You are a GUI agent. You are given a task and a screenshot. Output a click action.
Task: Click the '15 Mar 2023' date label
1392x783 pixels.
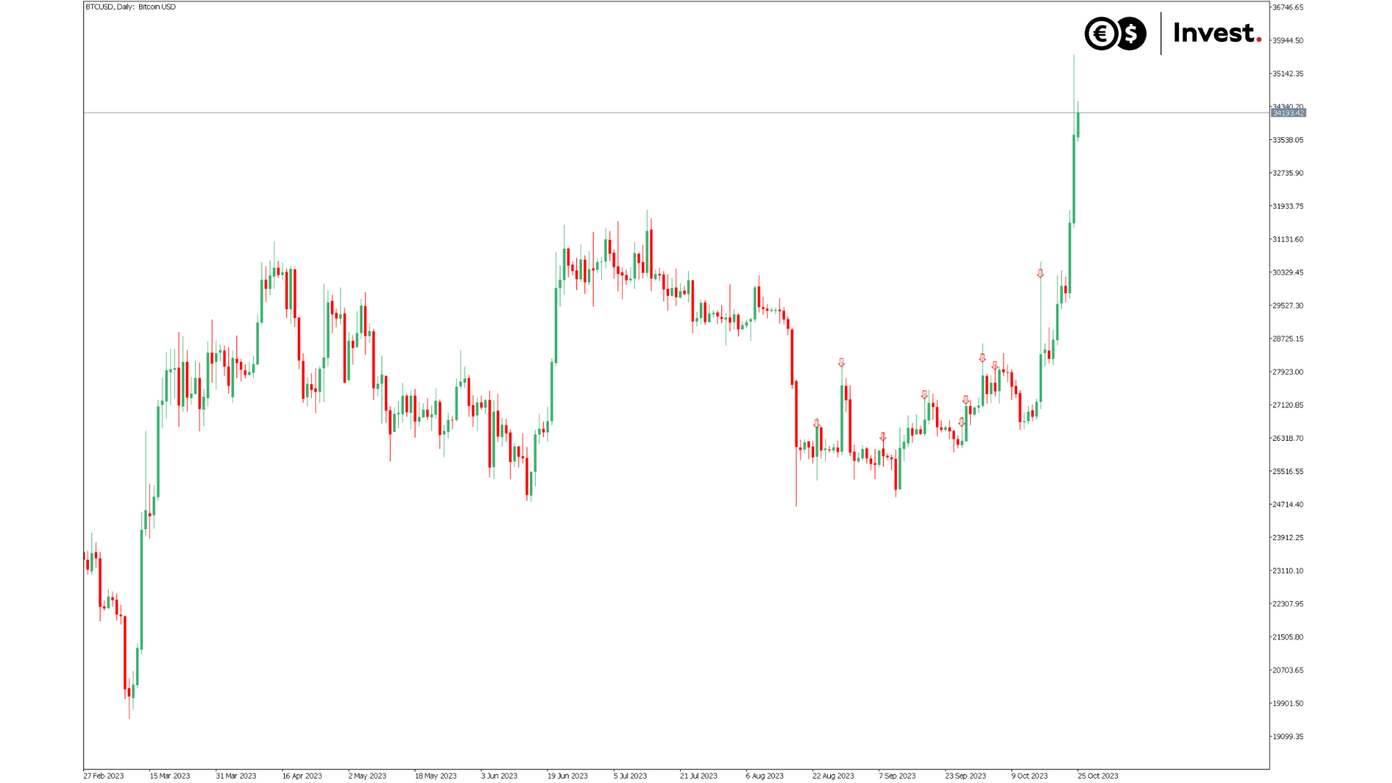click(170, 776)
